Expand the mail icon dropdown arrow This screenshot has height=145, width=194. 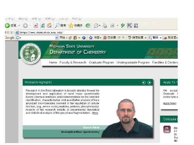coord(100,26)
